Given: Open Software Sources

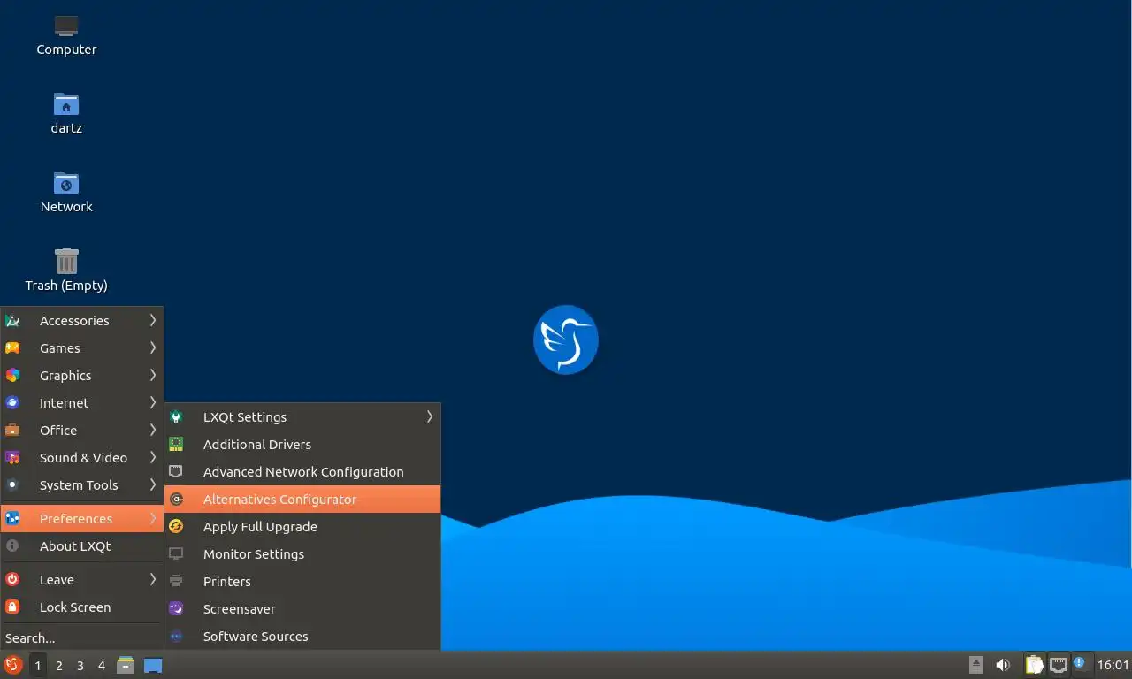Looking at the screenshot, I should pyautogui.click(x=302, y=637).
